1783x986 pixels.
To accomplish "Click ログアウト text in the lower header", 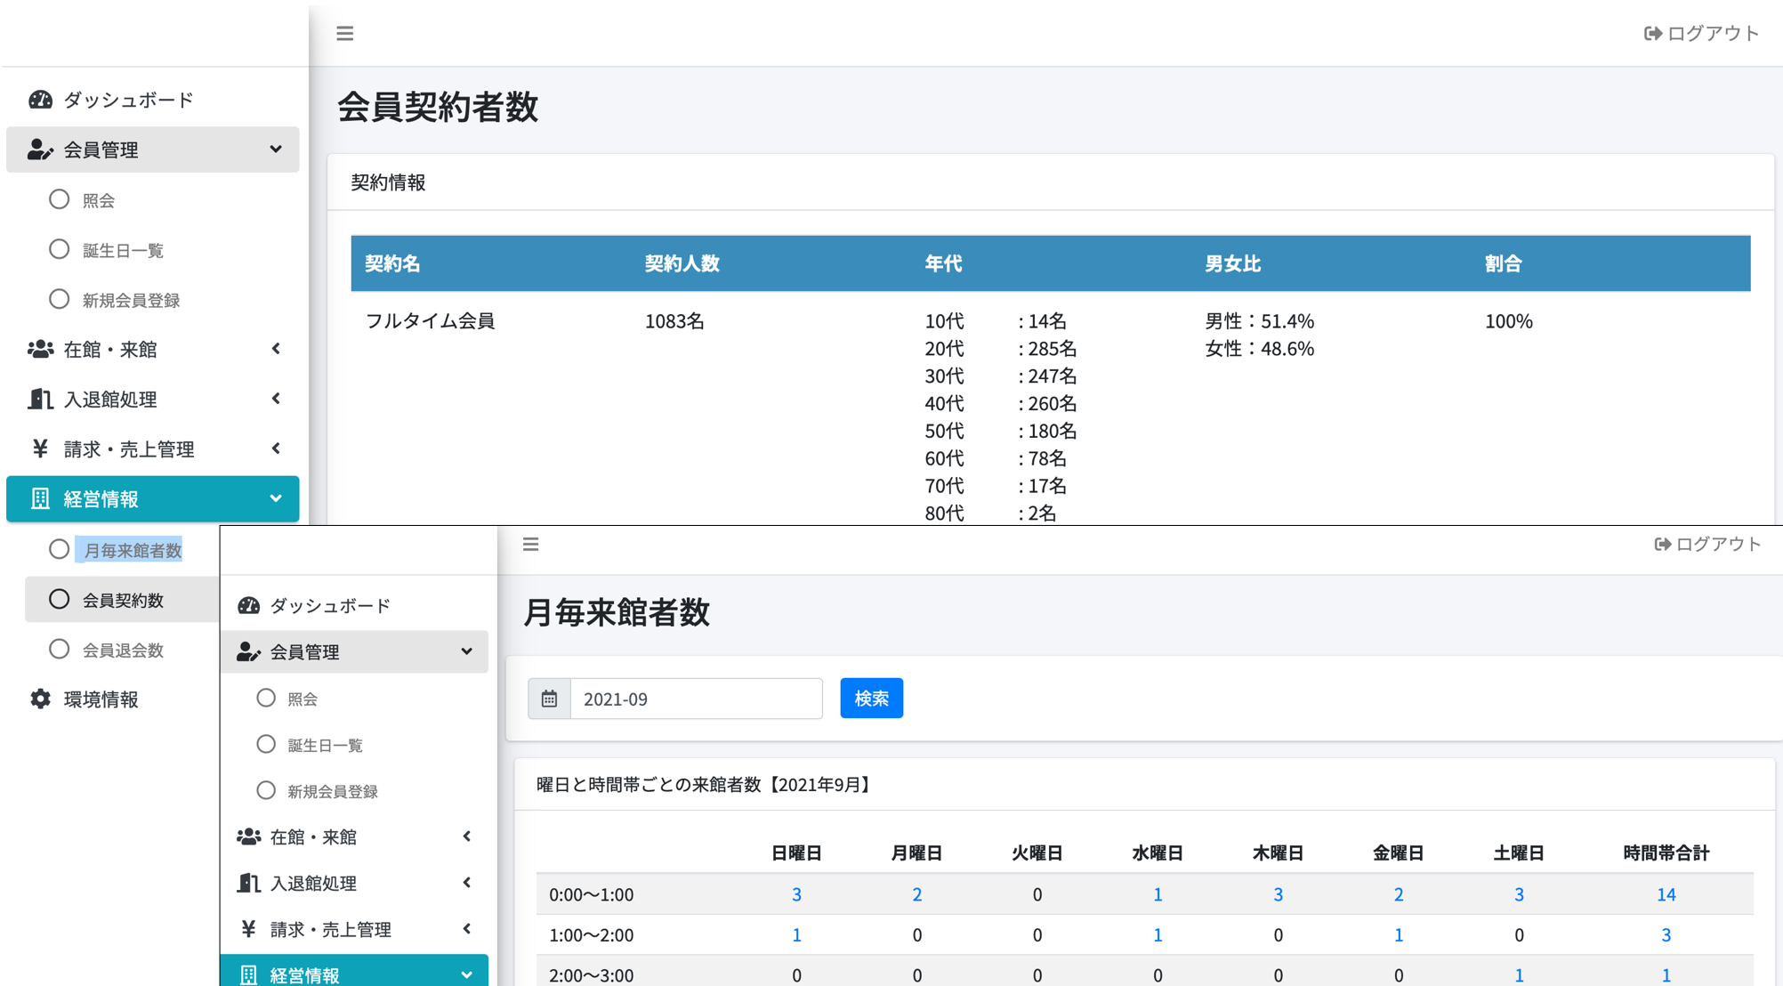I will [x=1718, y=544].
